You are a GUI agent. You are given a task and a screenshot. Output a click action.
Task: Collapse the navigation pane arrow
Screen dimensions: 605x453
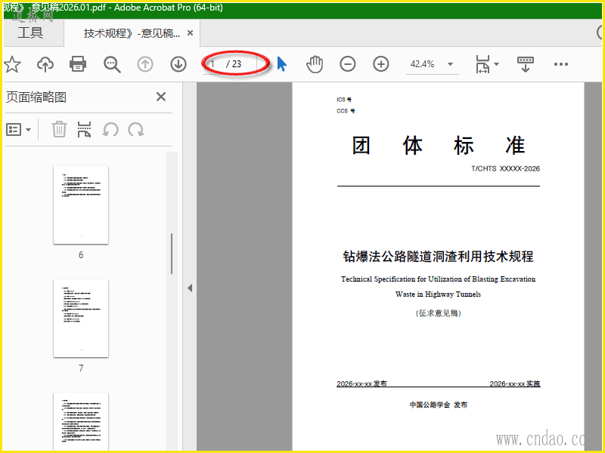tap(190, 288)
